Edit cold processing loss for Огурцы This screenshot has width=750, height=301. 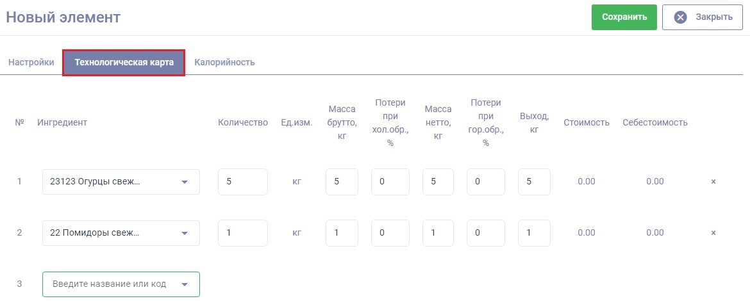390,182
